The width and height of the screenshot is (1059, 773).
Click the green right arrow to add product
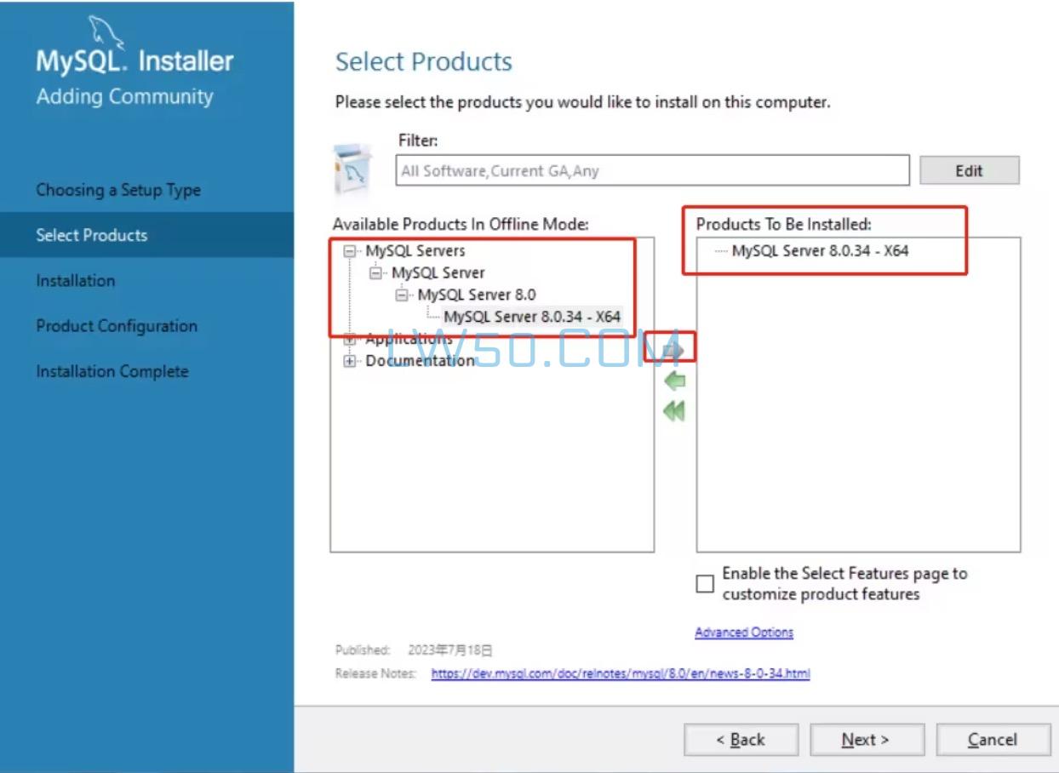[x=673, y=347]
